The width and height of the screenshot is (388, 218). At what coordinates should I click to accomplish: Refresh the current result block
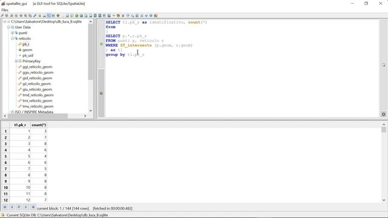(19, 207)
